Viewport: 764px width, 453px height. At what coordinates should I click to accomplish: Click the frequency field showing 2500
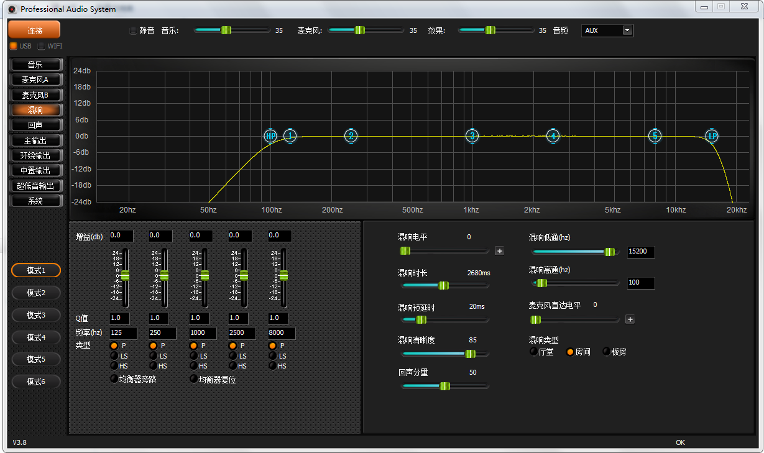tap(242, 334)
